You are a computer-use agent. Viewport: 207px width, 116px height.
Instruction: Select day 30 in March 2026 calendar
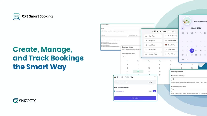[183, 60]
